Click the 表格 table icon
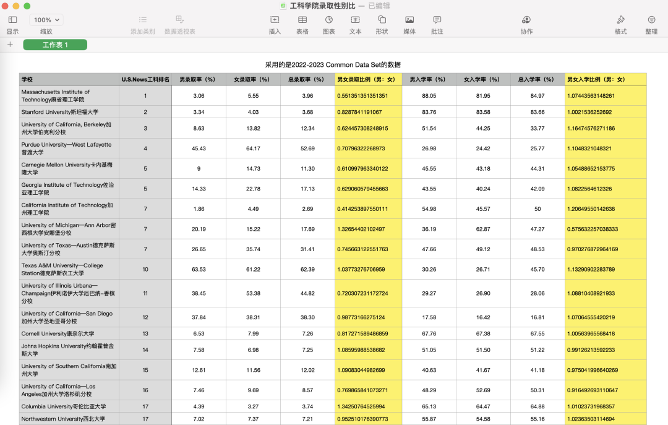The image size is (668, 425). point(302,20)
